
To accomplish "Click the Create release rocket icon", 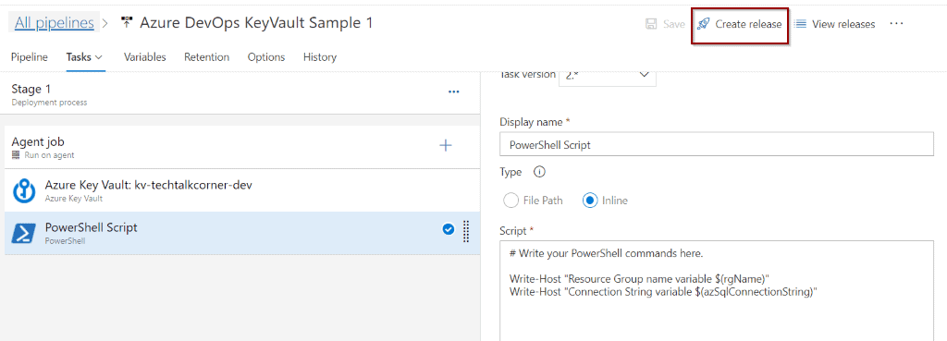I will [703, 24].
